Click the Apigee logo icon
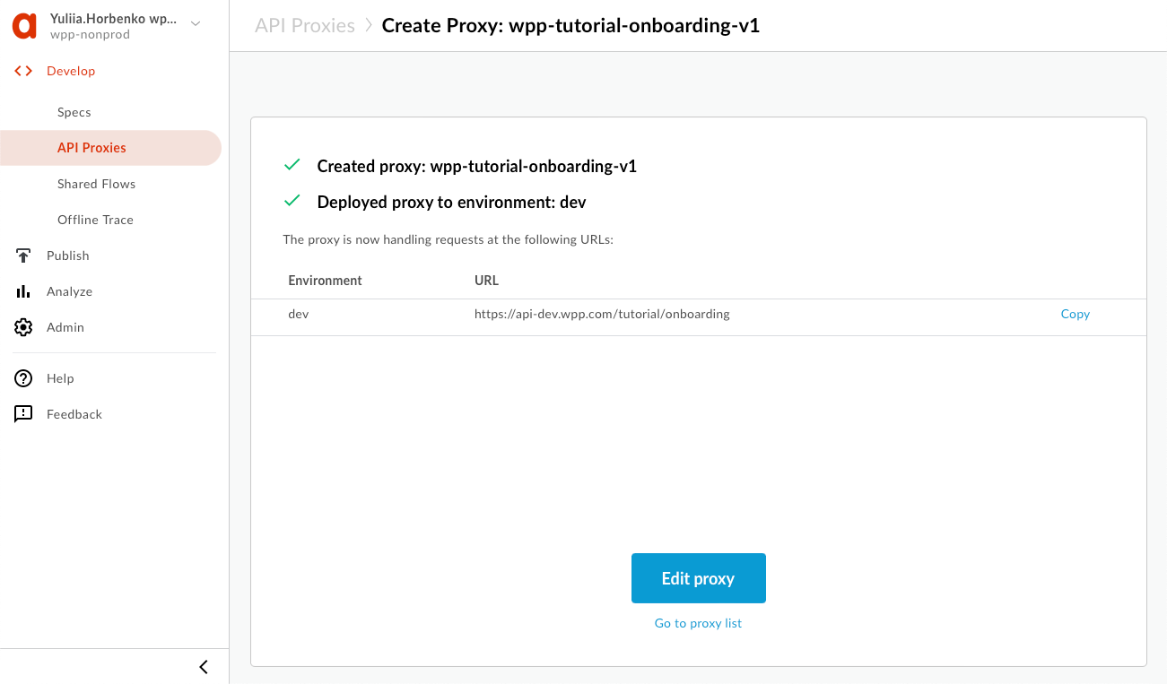1167x684 pixels. pyautogui.click(x=24, y=26)
